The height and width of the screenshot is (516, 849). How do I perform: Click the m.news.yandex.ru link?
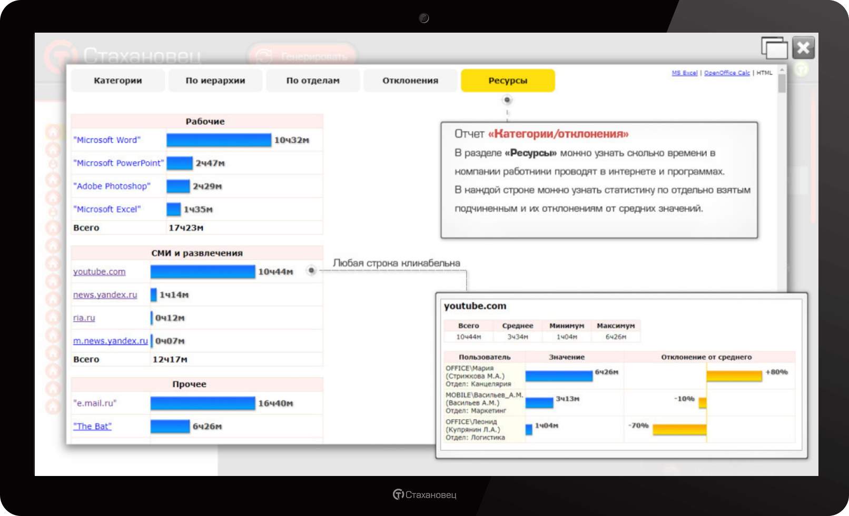(x=110, y=341)
